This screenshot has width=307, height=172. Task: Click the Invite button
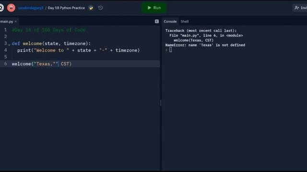[300, 8]
